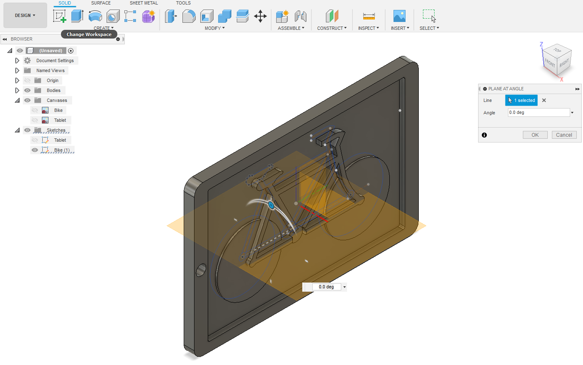Collapse the root (Unsaved) tree node
Screen dimensions: 583x365
10,51
